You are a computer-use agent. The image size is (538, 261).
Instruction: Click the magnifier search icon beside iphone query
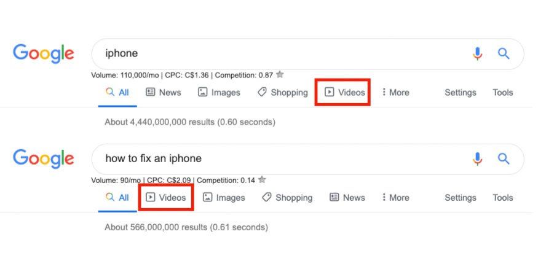coord(504,53)
